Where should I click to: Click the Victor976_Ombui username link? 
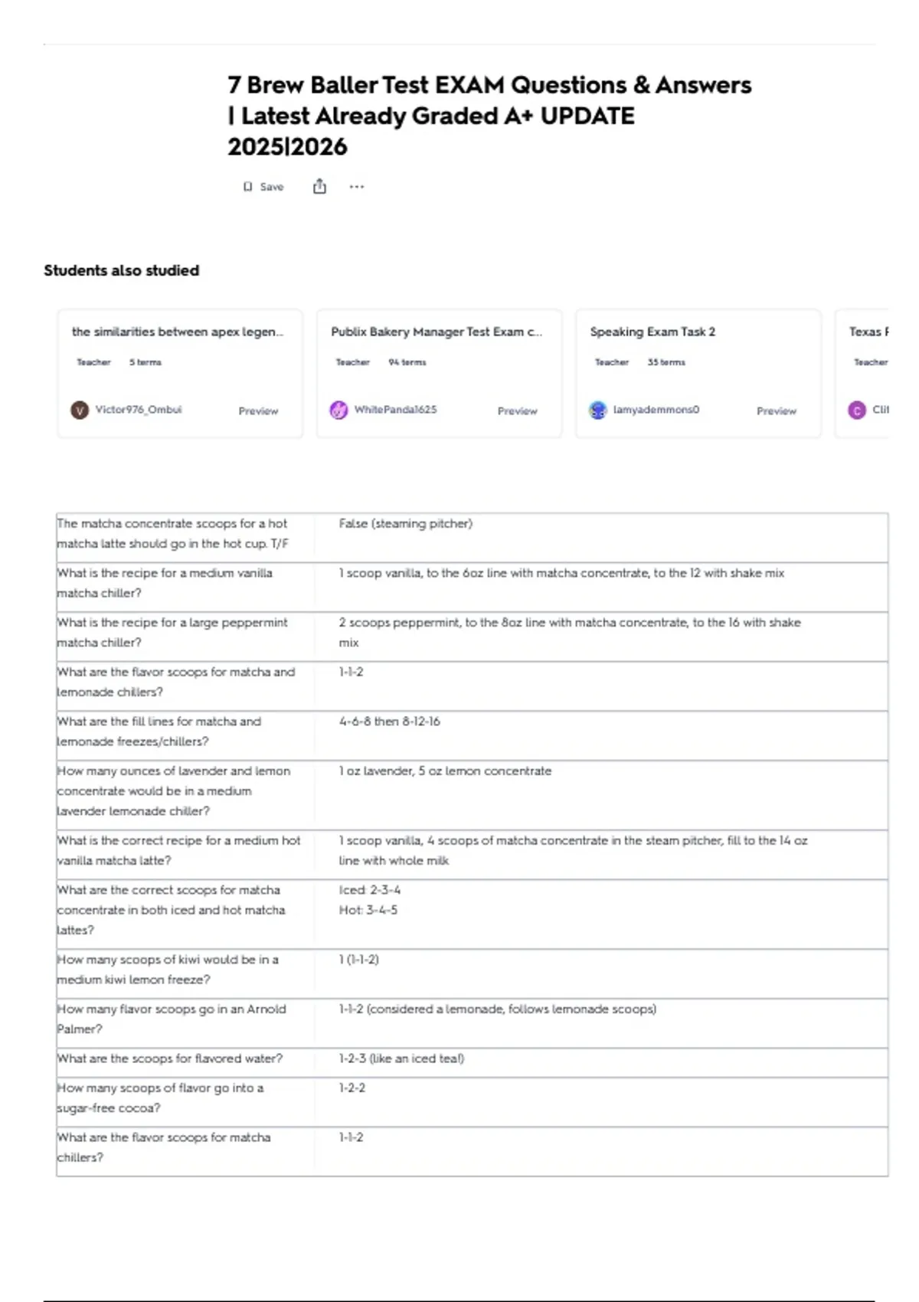139,410
